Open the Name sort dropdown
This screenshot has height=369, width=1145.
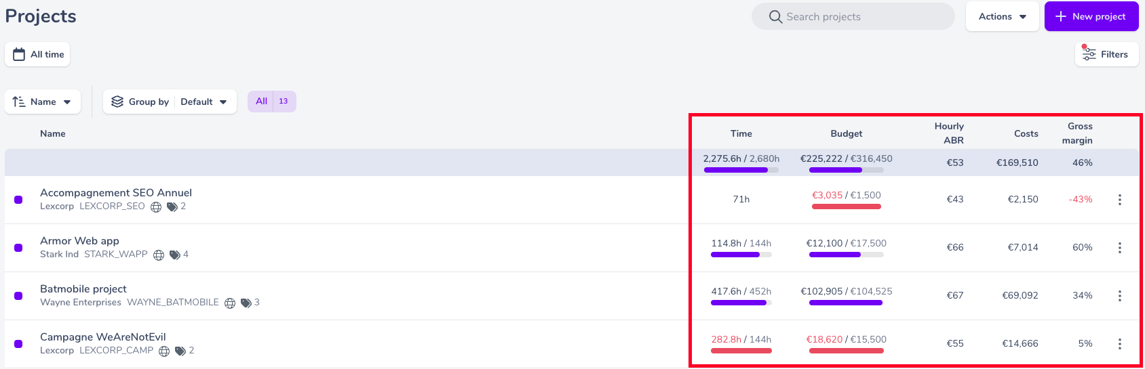click(x=43, y=102)
